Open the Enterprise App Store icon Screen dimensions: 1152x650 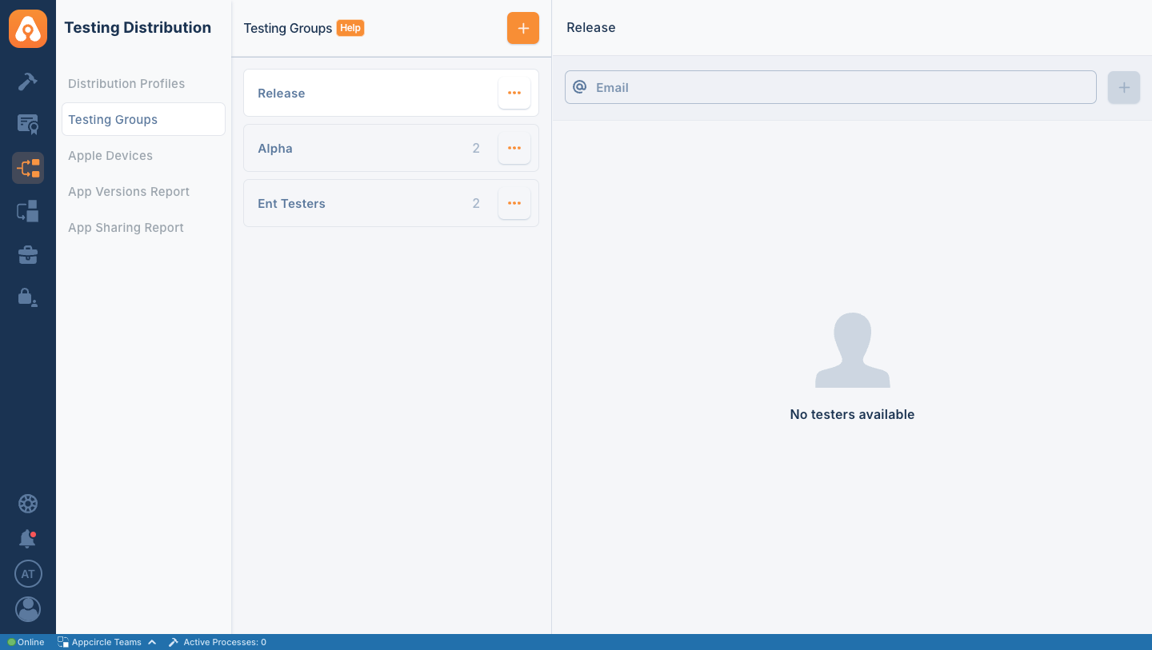[28, 211]
